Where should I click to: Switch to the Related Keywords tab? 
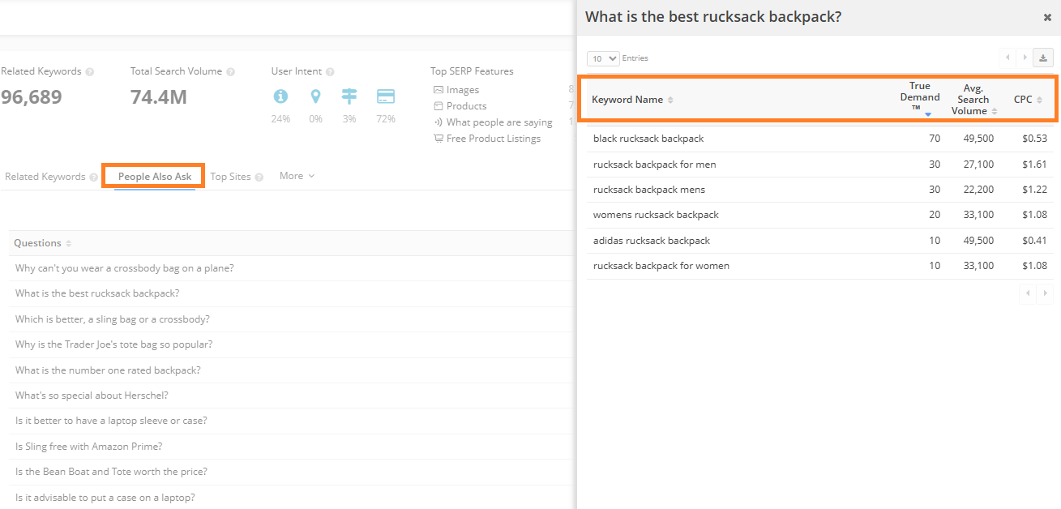45,177
